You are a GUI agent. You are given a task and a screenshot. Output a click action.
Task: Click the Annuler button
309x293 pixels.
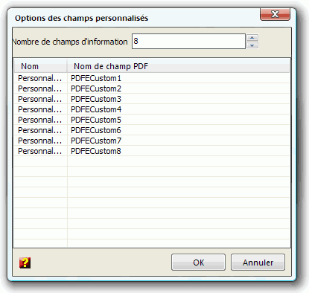258,263
